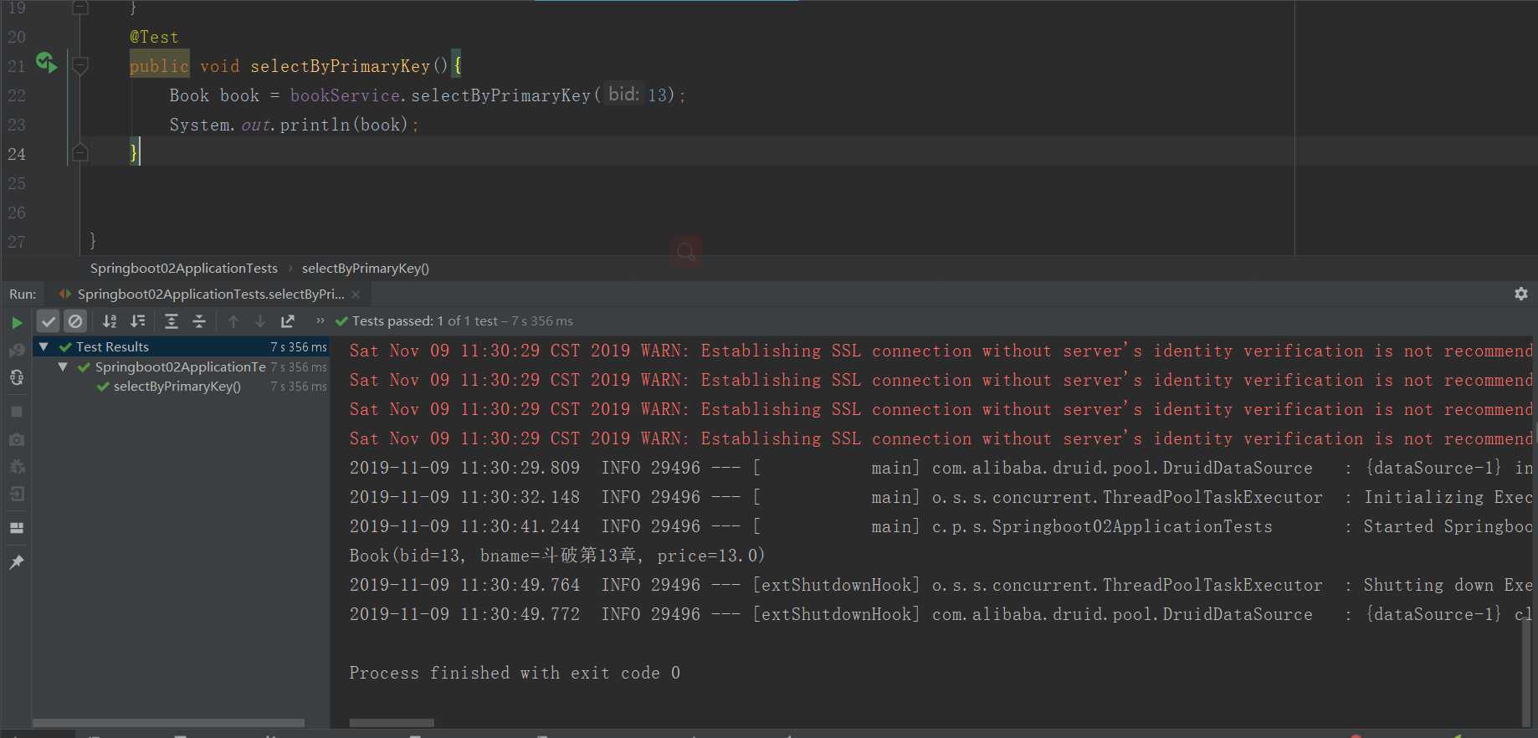Click the red search magnifier overlay icon
Viewport: 1538px width, 738px height.
point(686,251)
